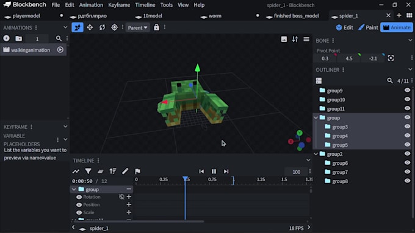Import animation file from folder icon
Image resolution: width=415 pixels, height=233 pixels.
(19, 38)
